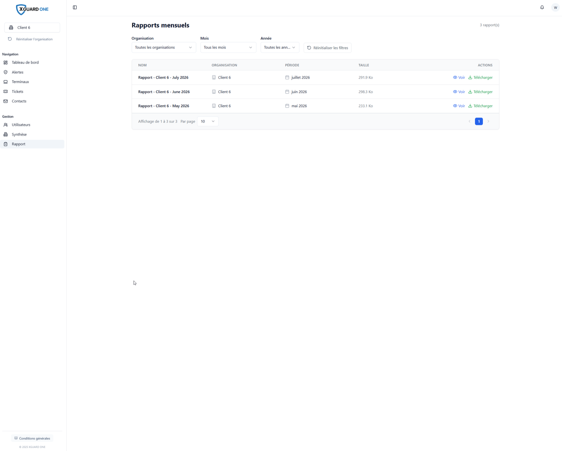Expand the Tous les mois dropdown
The height and width of the screenshot is (451, 562).
click(x=228, y=47)
